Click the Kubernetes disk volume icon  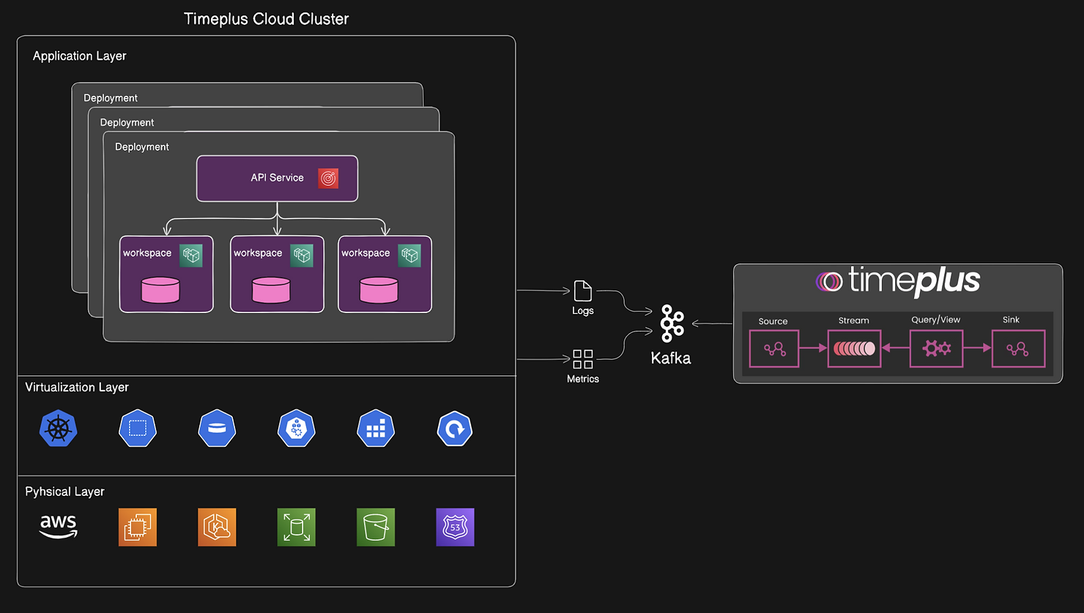pyautogui.click(x=217, y=429)
